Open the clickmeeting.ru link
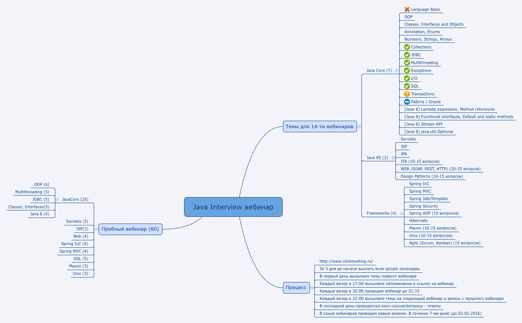 tap(345, 261)
